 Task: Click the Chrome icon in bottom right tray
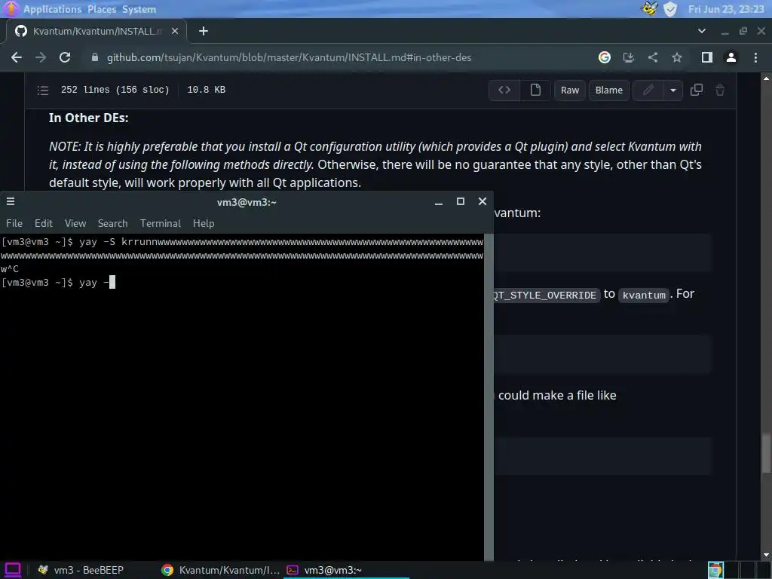715,570
